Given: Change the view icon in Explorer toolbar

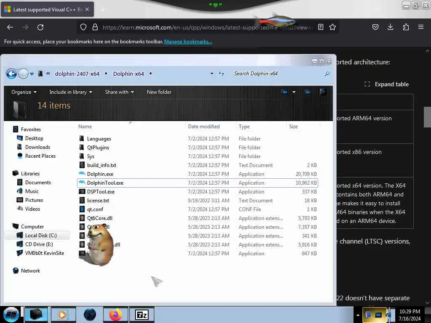Looking at the screenshot, I should point(285,92).
